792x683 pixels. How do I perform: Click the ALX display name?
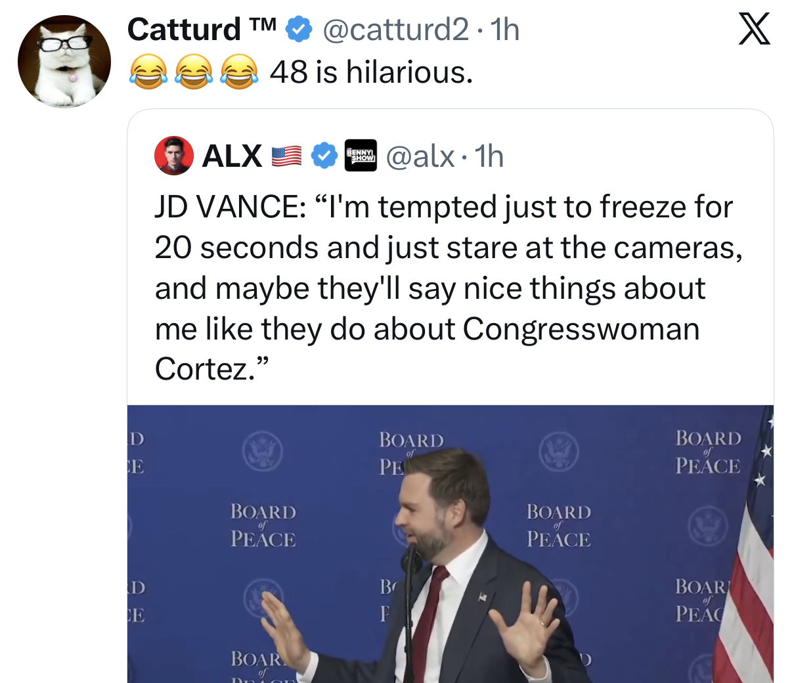[232, 156]
